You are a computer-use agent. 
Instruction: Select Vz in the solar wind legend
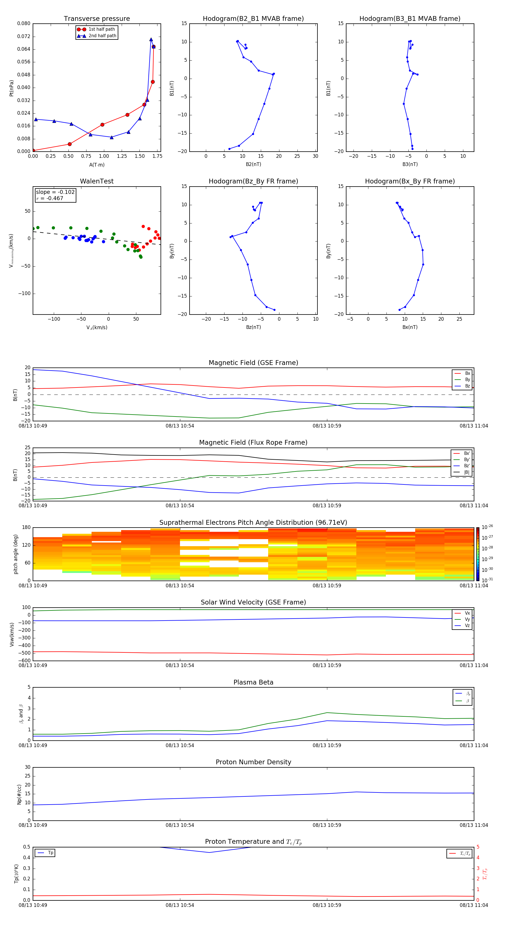[462, 626]
